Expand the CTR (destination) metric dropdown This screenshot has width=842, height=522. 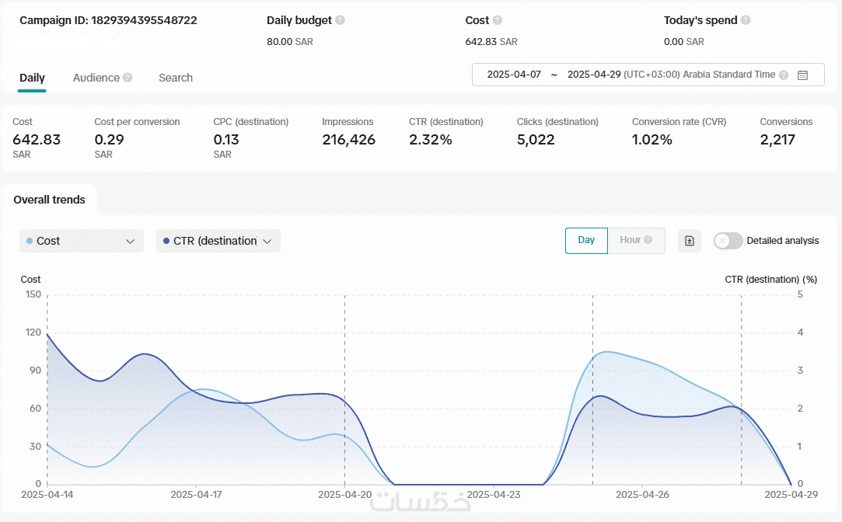pyautogui.click(x=218, y=241)
